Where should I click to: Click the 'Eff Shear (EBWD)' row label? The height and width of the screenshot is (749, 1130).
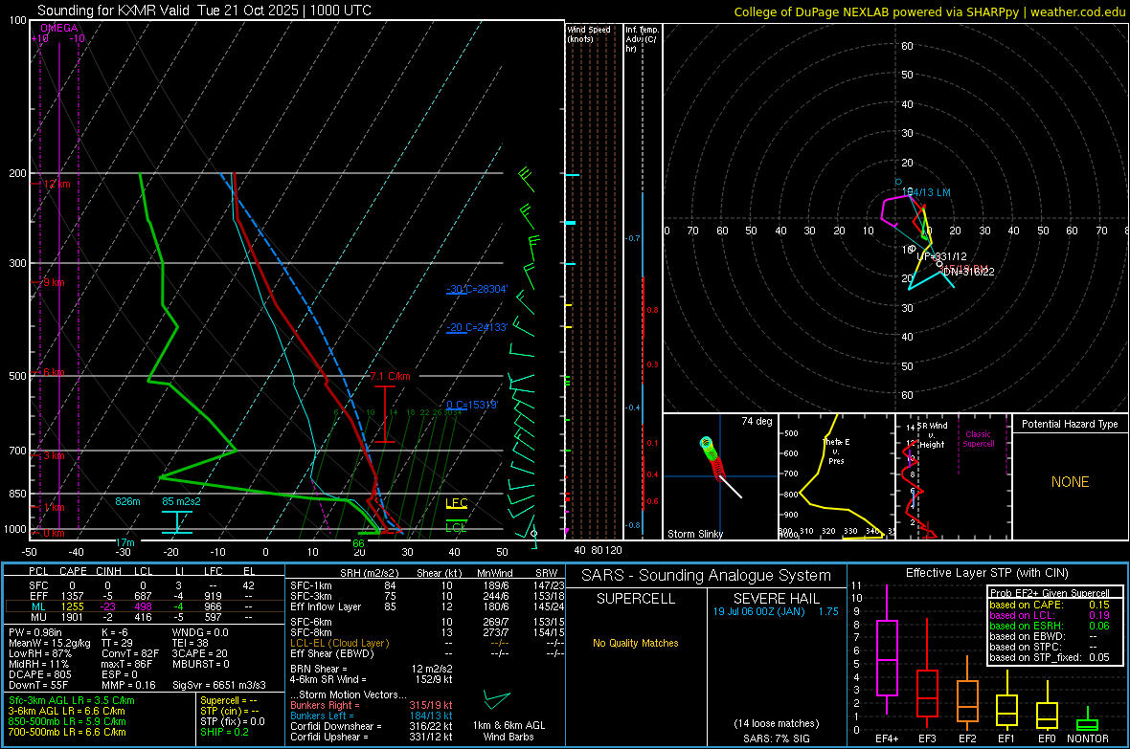(x=331, y=653)
